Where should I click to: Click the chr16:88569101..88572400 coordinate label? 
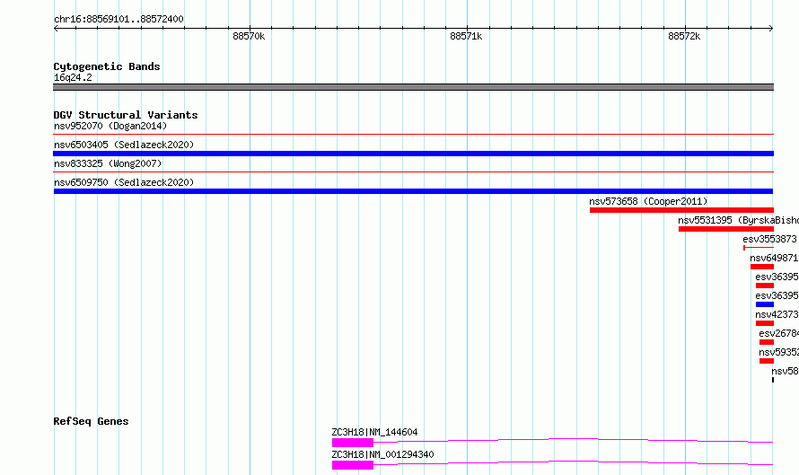tap(119, 19)
